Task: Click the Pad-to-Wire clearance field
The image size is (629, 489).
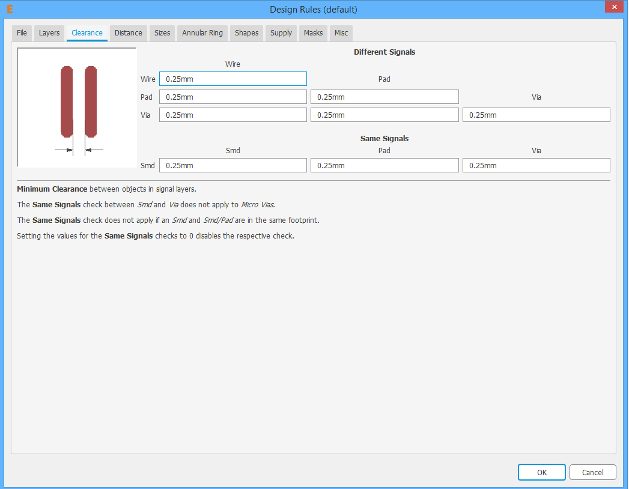Action: pyautogui.click(x=233, y=97)
